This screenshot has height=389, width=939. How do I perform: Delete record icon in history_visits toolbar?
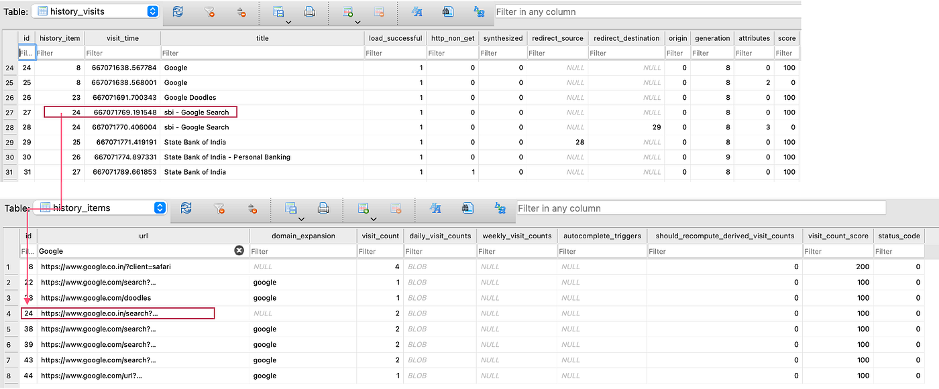pyautogui.click(x=379, y=11)
